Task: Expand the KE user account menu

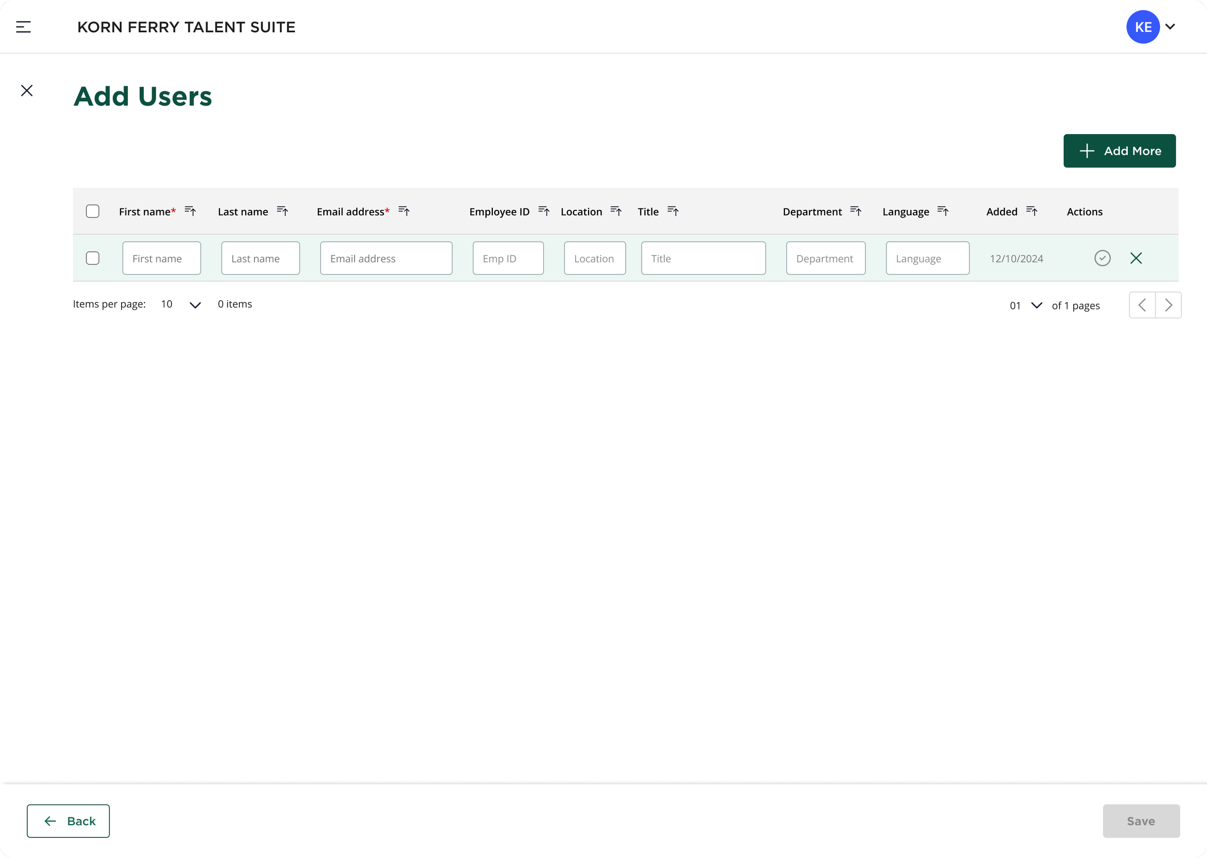Action: (1170, 27)
